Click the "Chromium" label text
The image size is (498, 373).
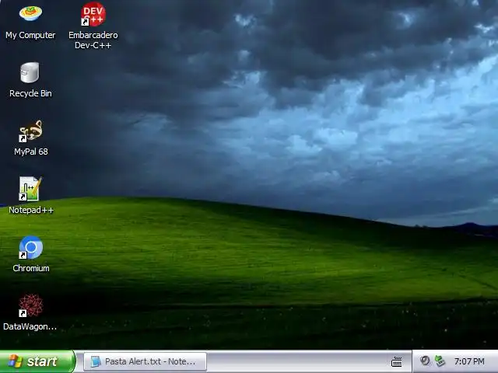pos(31,268)
